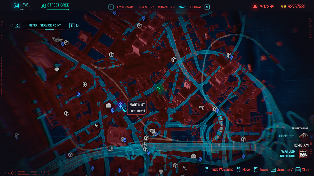Select the clothing jacket icon below the filter bar
The image size is (314, 176).
[57, 69]
